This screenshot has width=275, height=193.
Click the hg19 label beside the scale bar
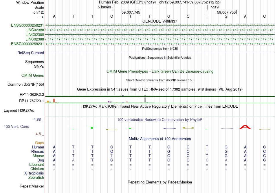pos(214,7)
